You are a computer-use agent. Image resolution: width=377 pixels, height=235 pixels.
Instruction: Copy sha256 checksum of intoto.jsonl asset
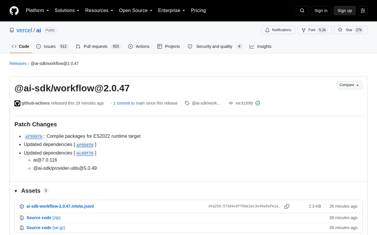(287, 207)
